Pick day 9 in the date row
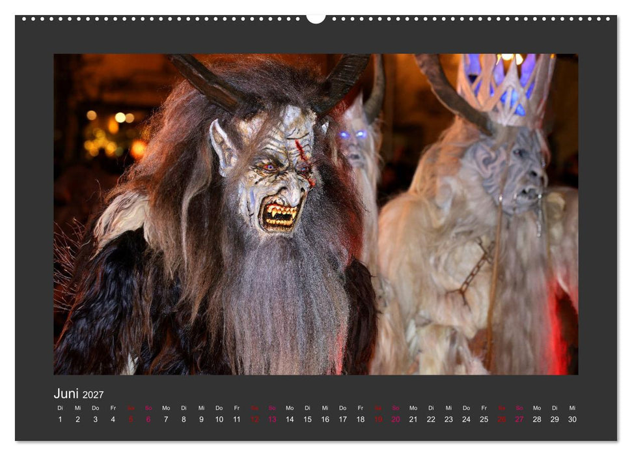The height and width of the screenshot is (456, 632). (202, 420)
